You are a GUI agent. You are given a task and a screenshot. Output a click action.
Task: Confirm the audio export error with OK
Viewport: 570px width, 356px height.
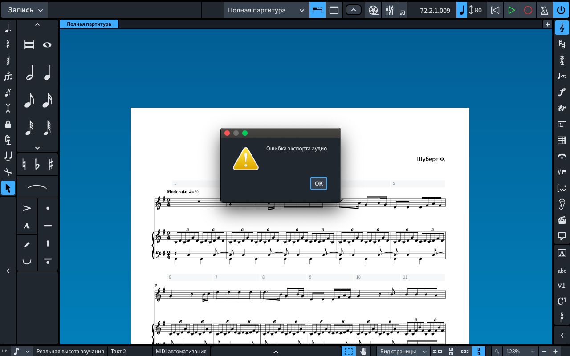319,183
